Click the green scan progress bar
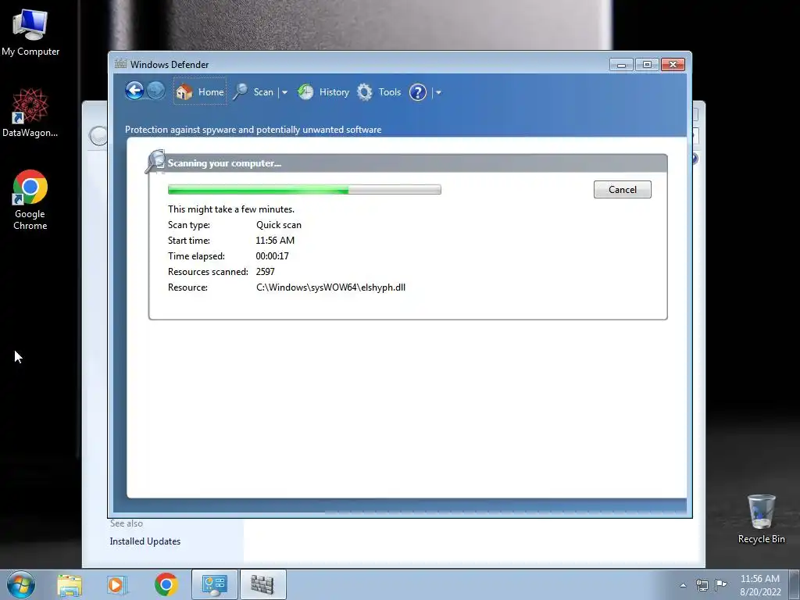 click(x=304, y=189)
